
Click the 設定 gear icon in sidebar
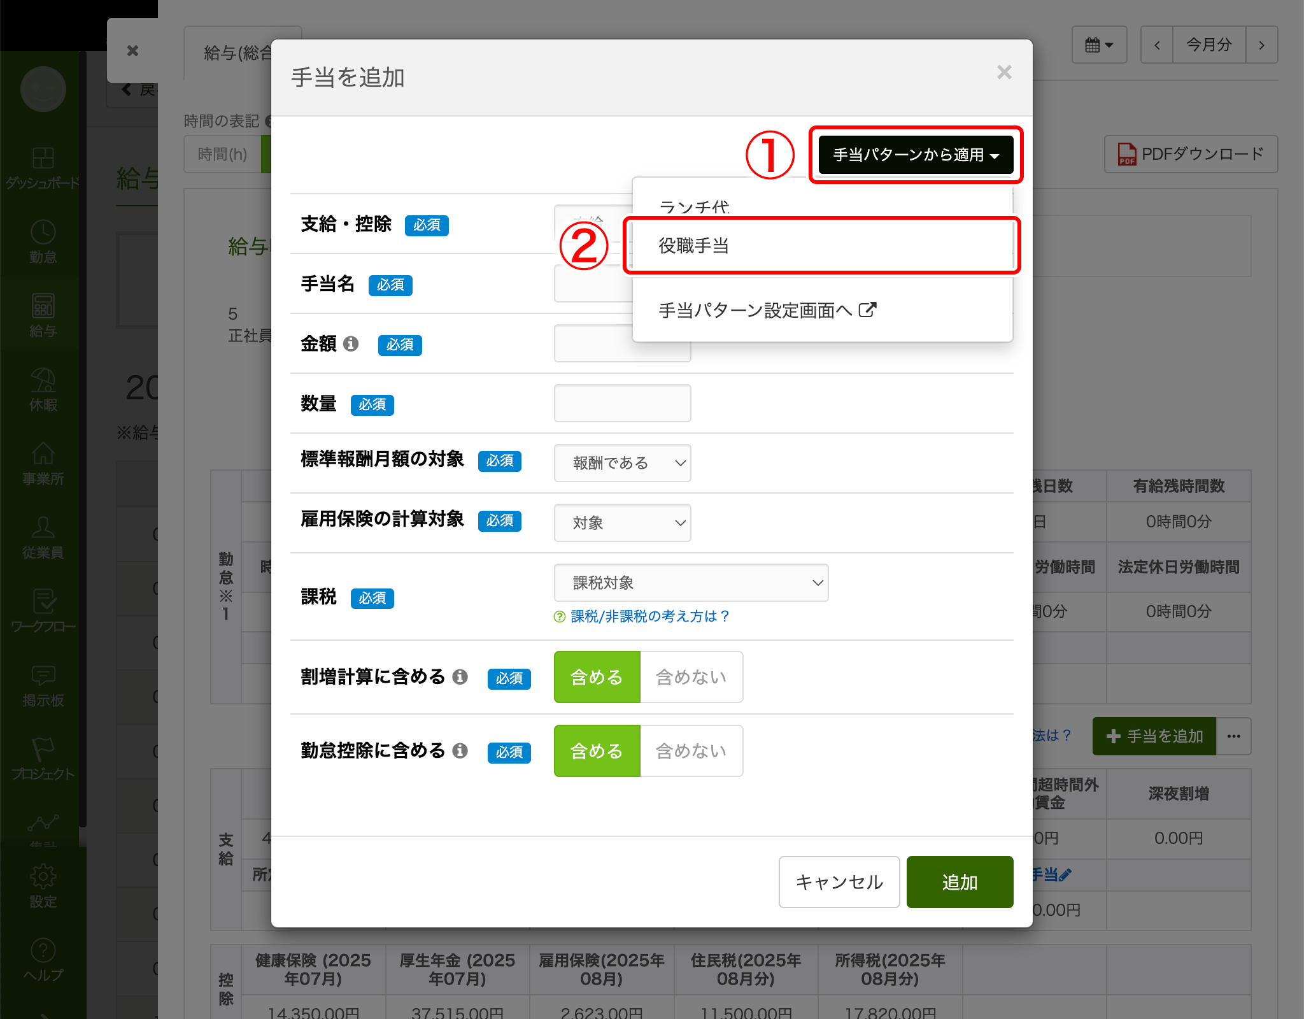point(43,878)
